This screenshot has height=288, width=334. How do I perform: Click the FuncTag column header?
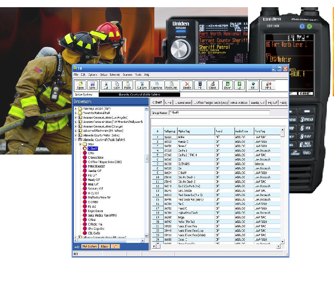267,131
